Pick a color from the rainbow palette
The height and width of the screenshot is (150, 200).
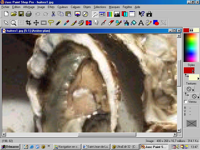coord(191,48)
